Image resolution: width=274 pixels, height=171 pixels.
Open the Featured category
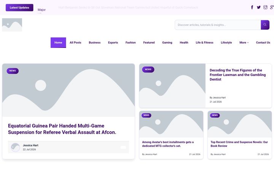(x=149, y=43)
